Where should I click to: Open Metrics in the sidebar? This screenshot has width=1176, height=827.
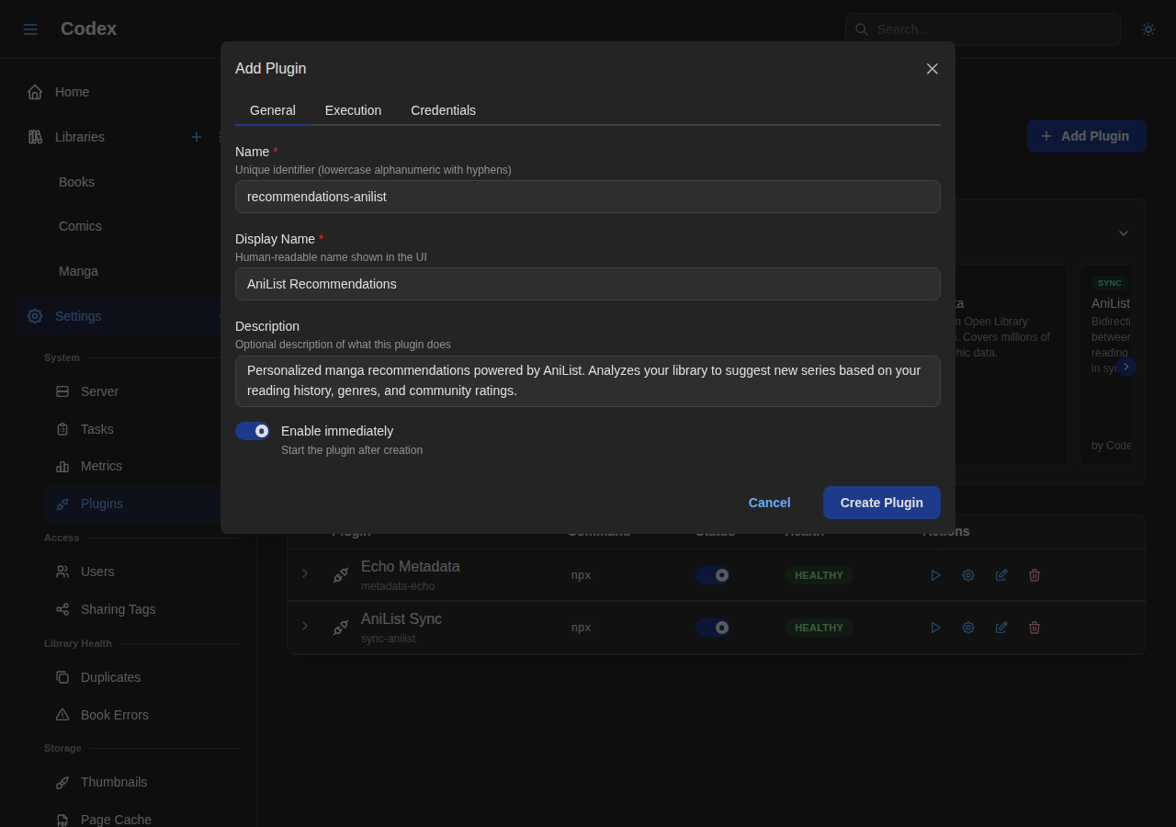pyautogui.click(x=101, y=466)
